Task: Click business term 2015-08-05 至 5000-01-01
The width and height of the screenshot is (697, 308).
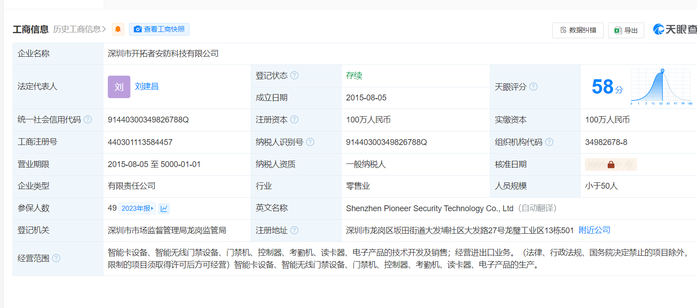Action: point(154,164)
